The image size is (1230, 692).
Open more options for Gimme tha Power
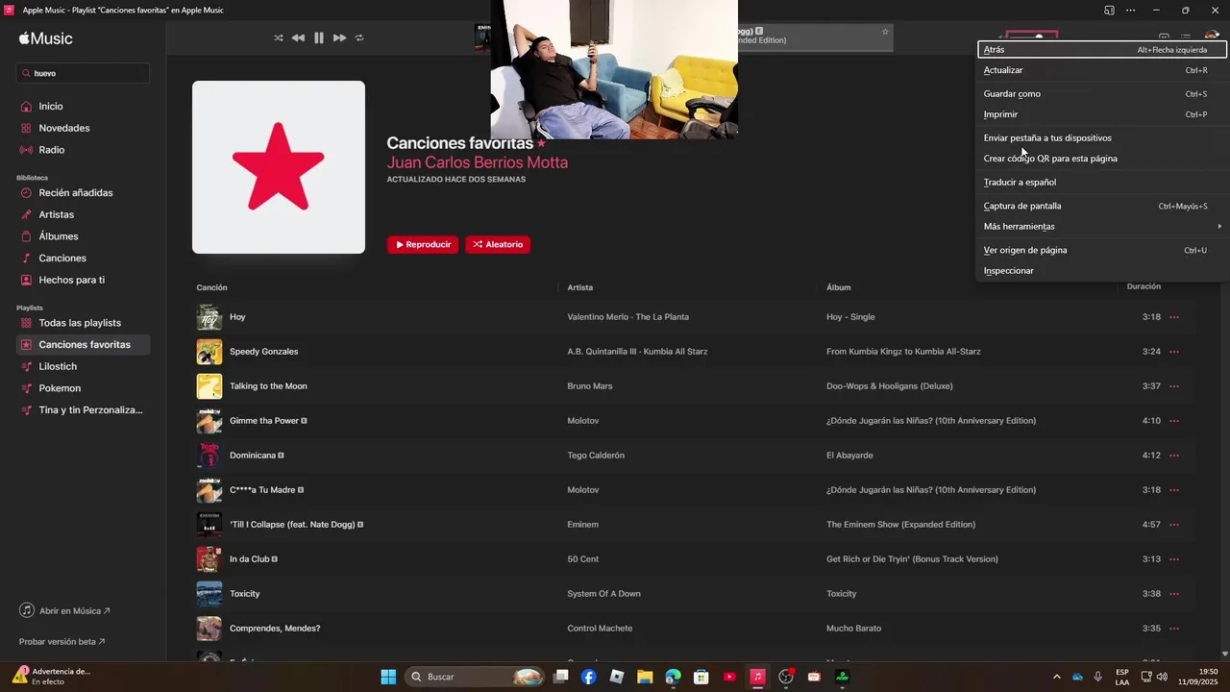1174,421
